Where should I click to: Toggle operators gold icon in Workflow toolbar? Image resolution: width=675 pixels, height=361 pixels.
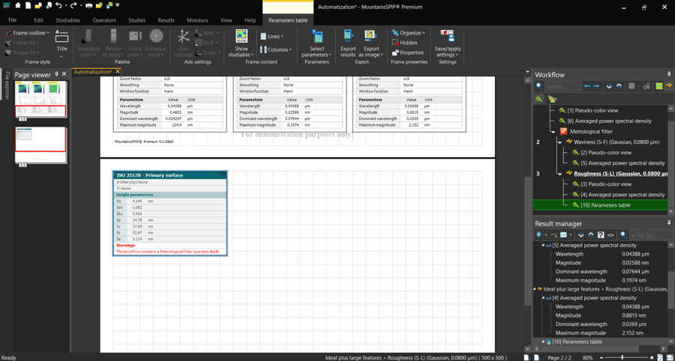coord(668,86)
